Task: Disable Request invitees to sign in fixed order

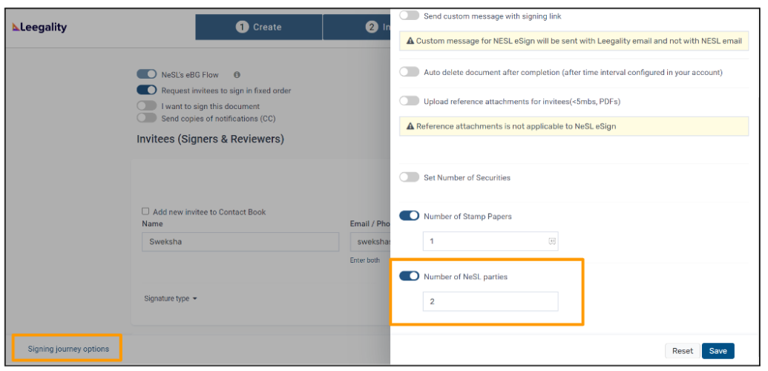Action: point(146,91)
